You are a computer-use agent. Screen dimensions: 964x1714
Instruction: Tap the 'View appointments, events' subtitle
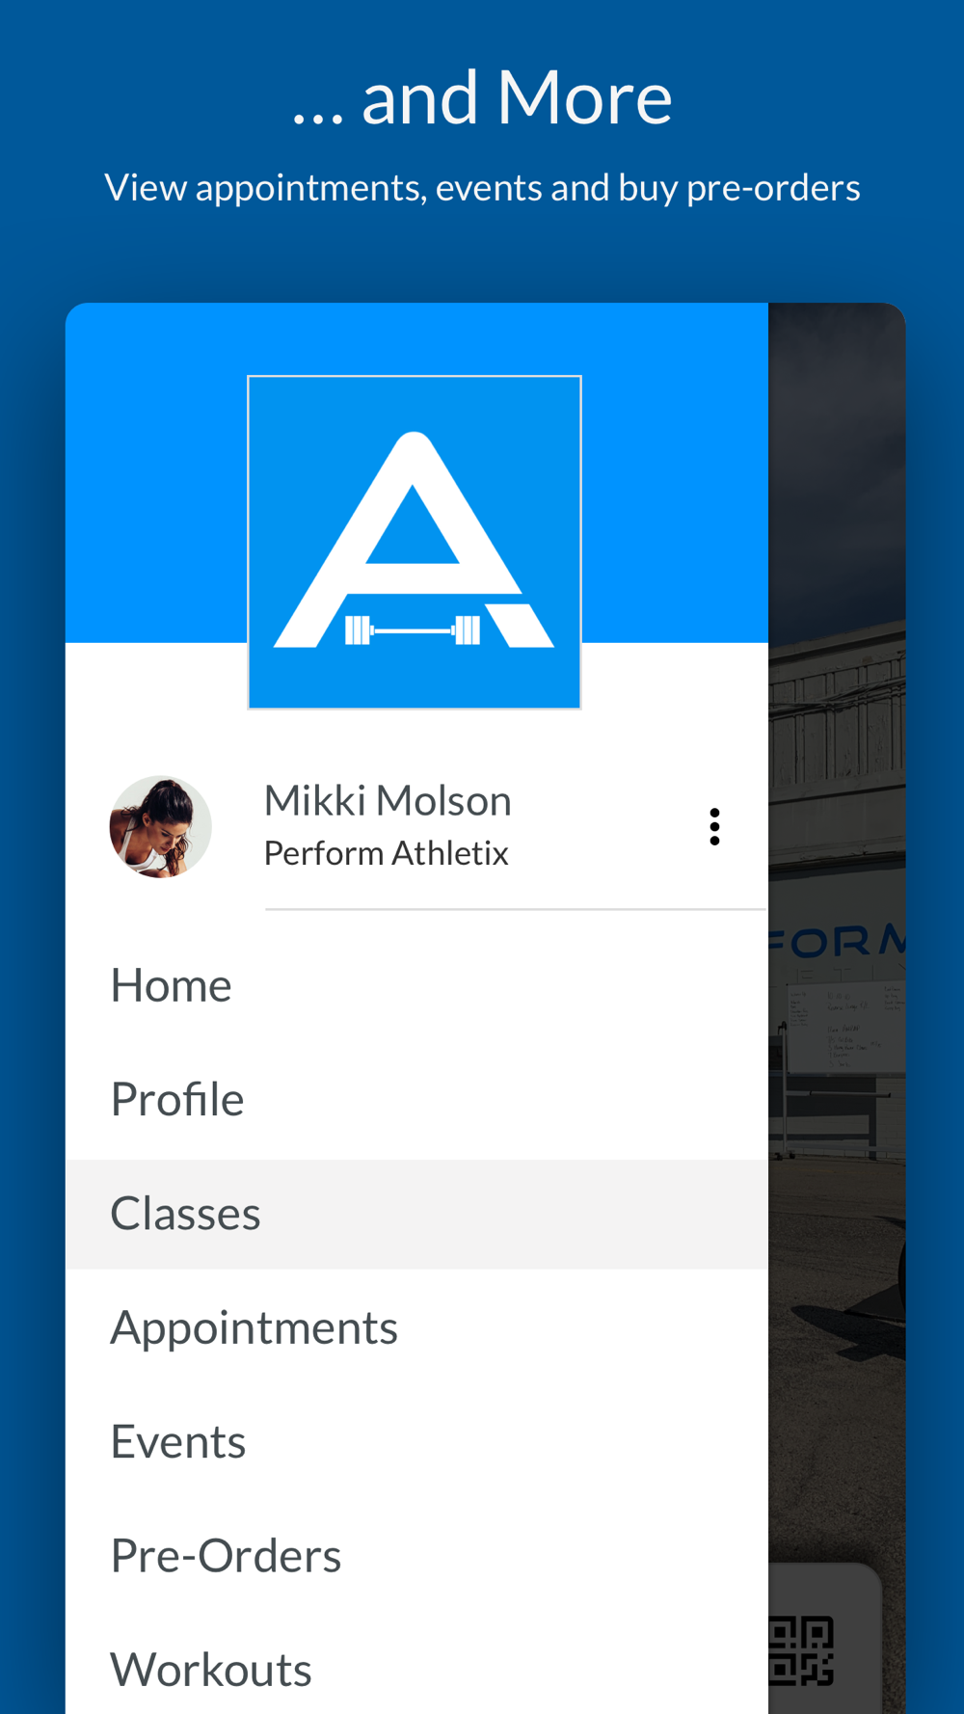482,187
